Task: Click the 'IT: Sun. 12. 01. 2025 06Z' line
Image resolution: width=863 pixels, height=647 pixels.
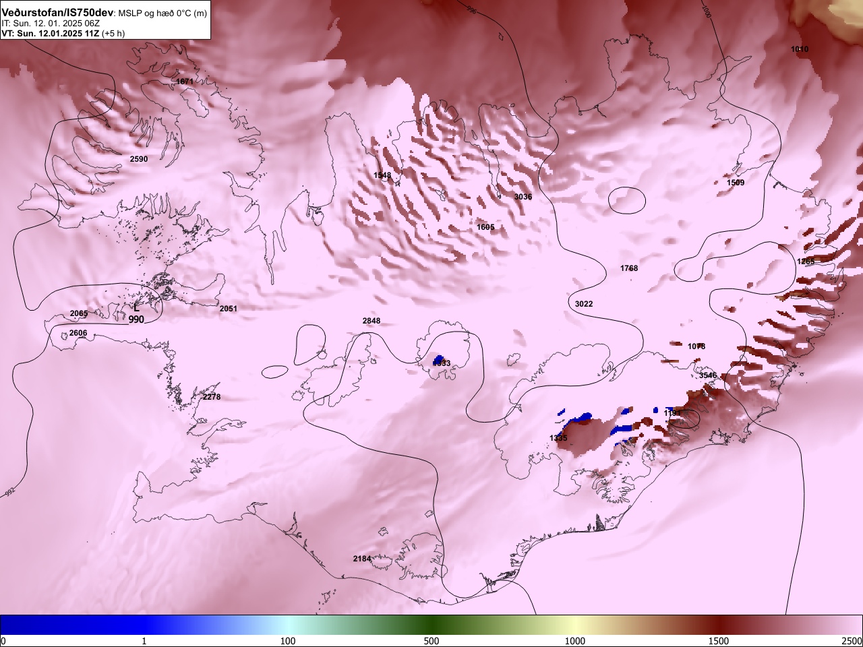Action: click(x=51, y=23)
